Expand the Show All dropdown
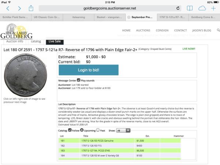Screen dimensions: 220x165 [x=123, y=131]
